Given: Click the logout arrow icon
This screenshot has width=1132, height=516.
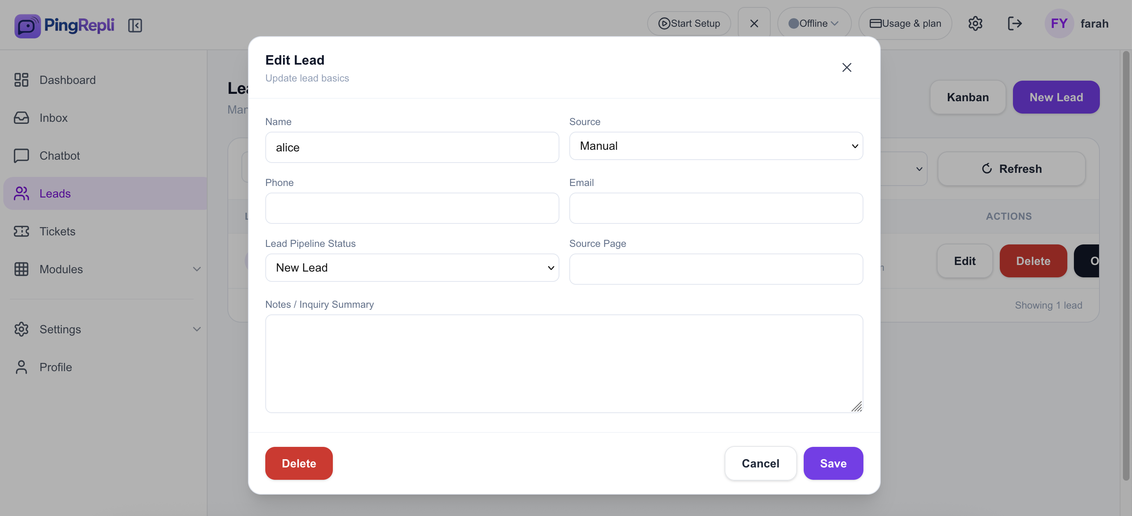Looking at the screenshot, I should (1014, 23).
